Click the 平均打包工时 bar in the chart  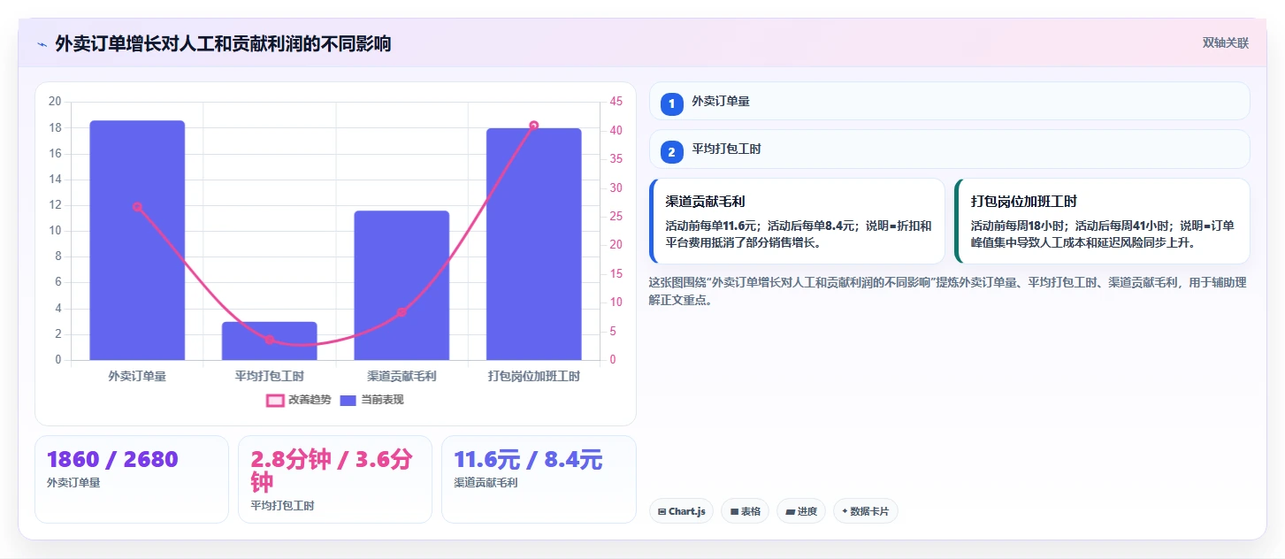click(270, 341)
